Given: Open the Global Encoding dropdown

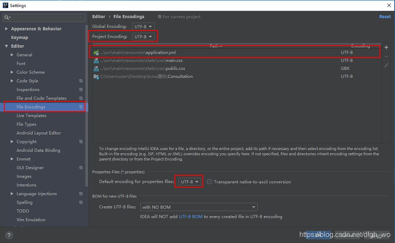Looking at the screenshot, I should coord(143,27).
